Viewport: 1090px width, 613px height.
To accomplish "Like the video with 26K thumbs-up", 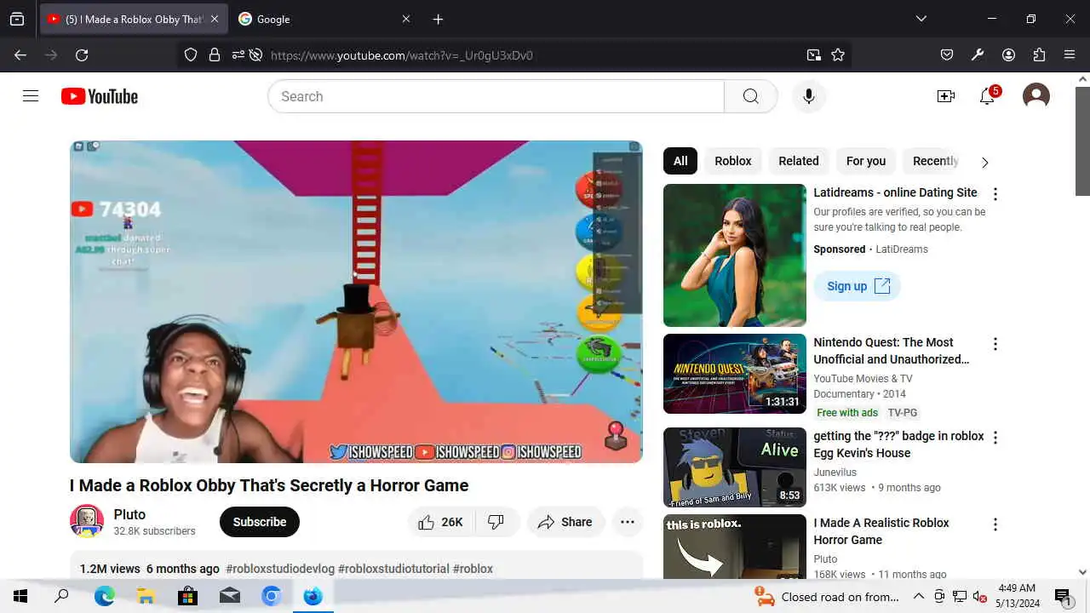I will coord(440,522).
